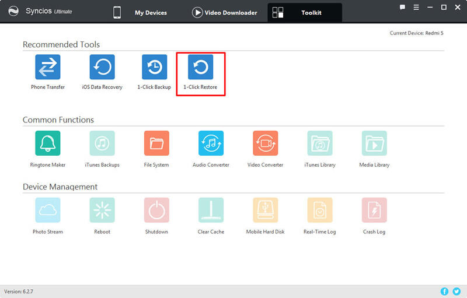
Task: Browse the File System
Action: [156, 143]
